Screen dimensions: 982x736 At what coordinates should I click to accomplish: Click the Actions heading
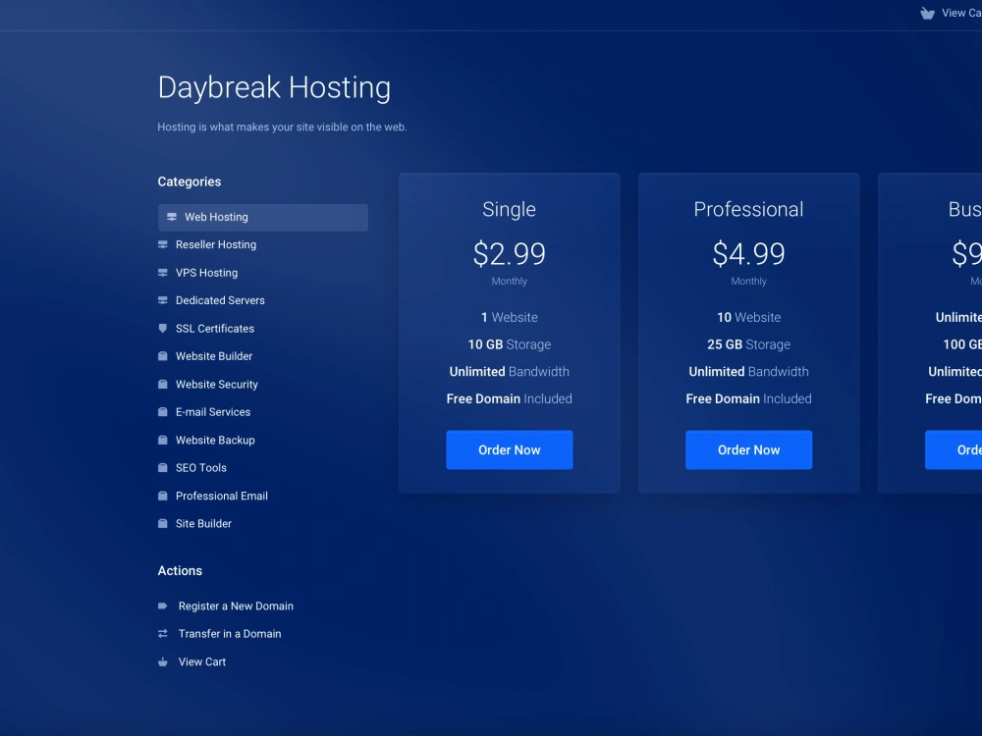tap(180, 571)
